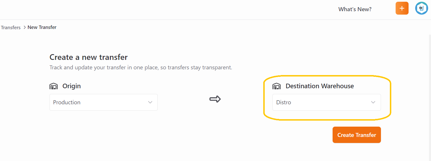Click the orange plus quick-add icon

pos(402,8)
